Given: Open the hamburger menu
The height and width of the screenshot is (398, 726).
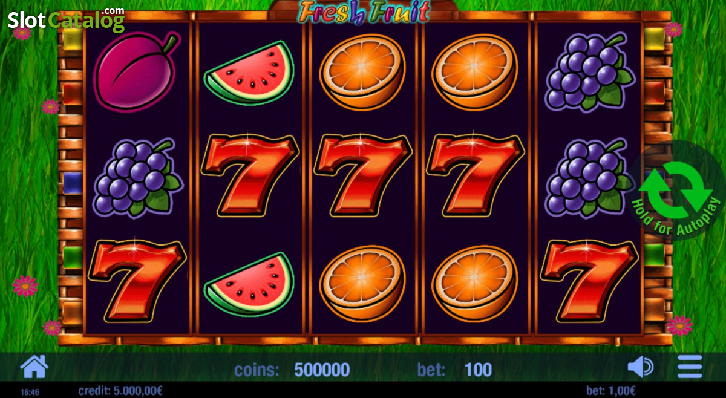Looking at the screenshot, I should coord(690,367).
